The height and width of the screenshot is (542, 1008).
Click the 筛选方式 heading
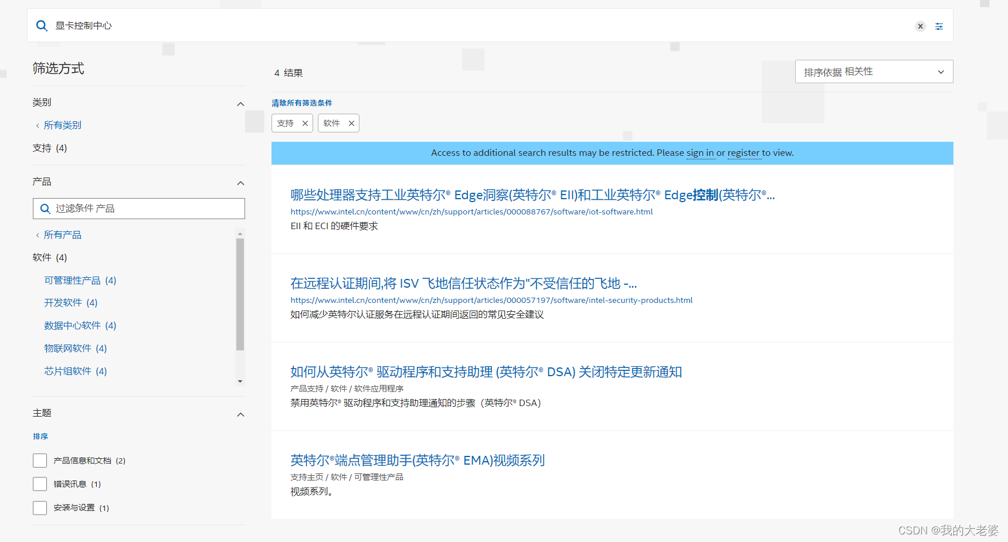[x=58, y=69]
